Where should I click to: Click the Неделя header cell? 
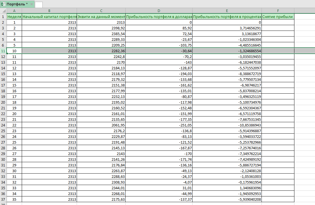[x=14, y=17]
